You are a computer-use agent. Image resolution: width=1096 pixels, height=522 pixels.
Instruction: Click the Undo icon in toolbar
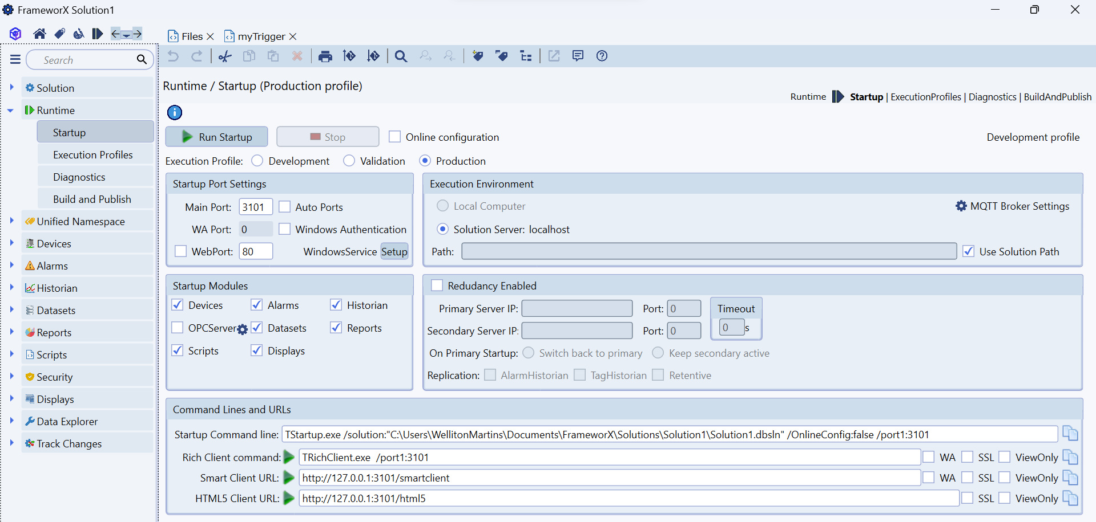click(173, 56)
